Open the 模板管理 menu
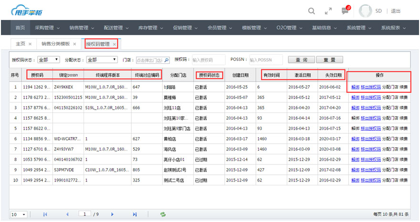Screen dimensions: 420x222 tap(254, 28)
